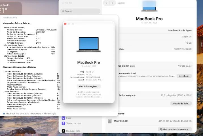Click 'Capacidade Máxima:' 94% row
Screen dimensions: 203x136
point(19,63)
